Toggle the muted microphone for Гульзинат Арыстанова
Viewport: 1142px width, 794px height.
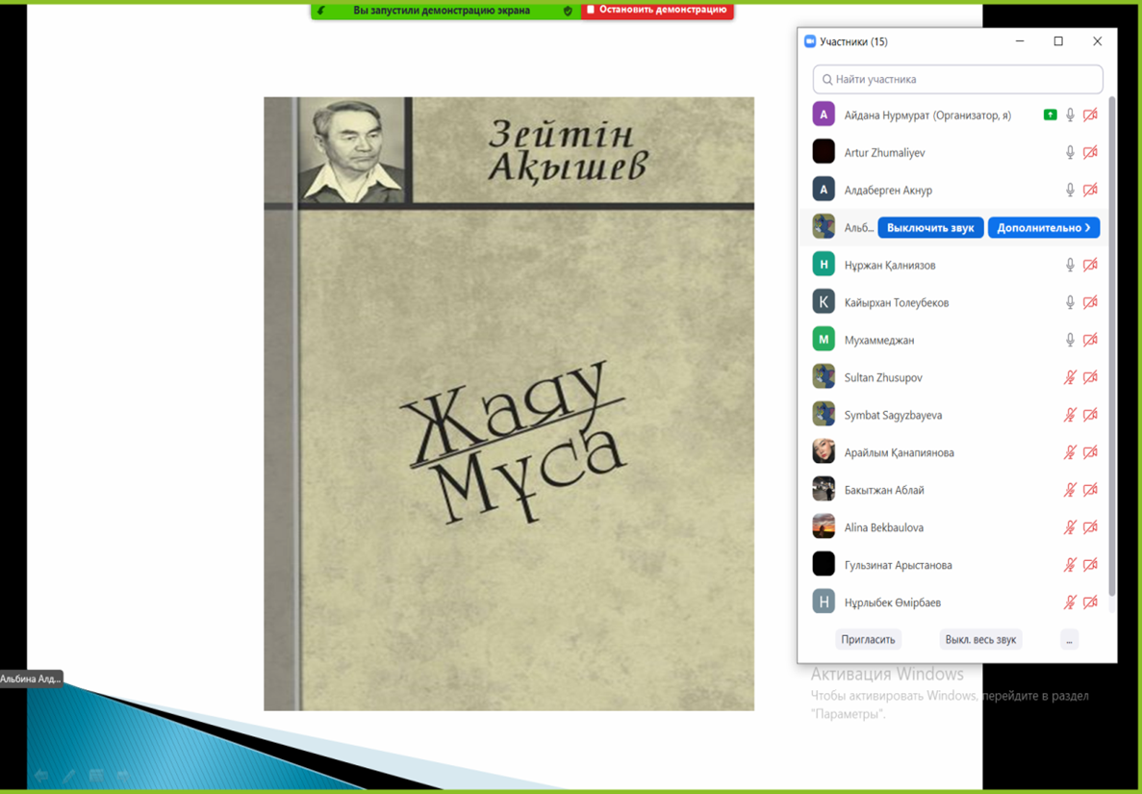tap(1069, 565)
